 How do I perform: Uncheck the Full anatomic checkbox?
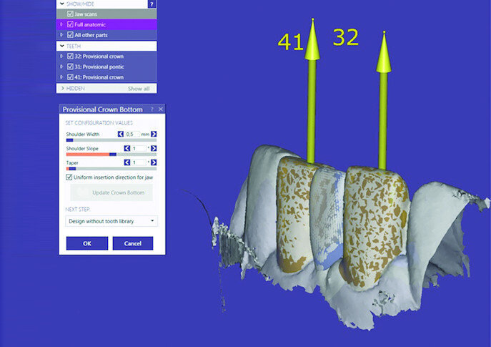[69, 24]
